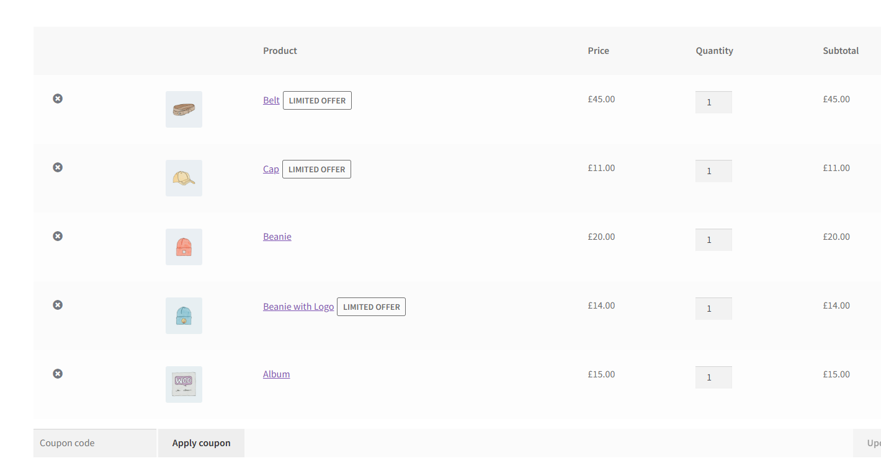Remove the Cap item from cart
881x466 pixels.
tap(58, 167)
